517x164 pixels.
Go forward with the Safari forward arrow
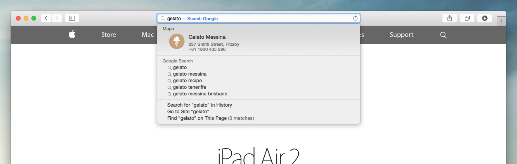pyautogui.click(x=57, y=18)
